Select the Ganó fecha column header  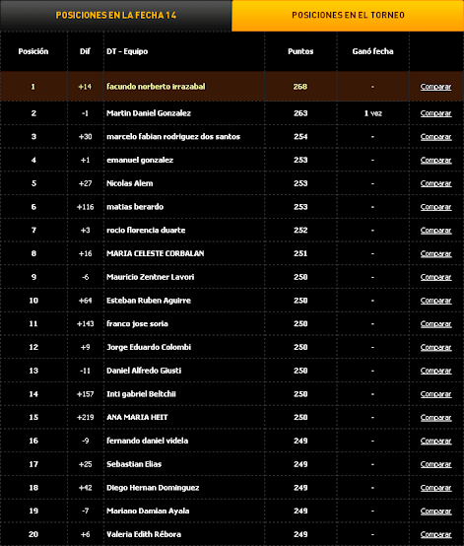coord(372,51)
